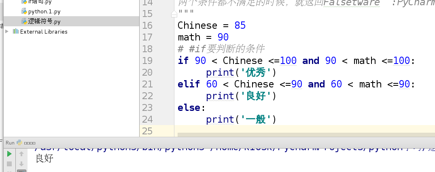Click gutter line number 21

point(147,84)
